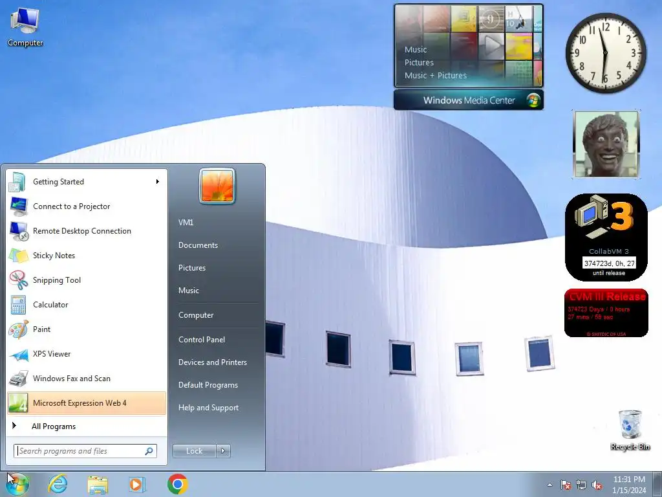Click the magnifier icon in search box
662x497 pixels.
[149, 451]
